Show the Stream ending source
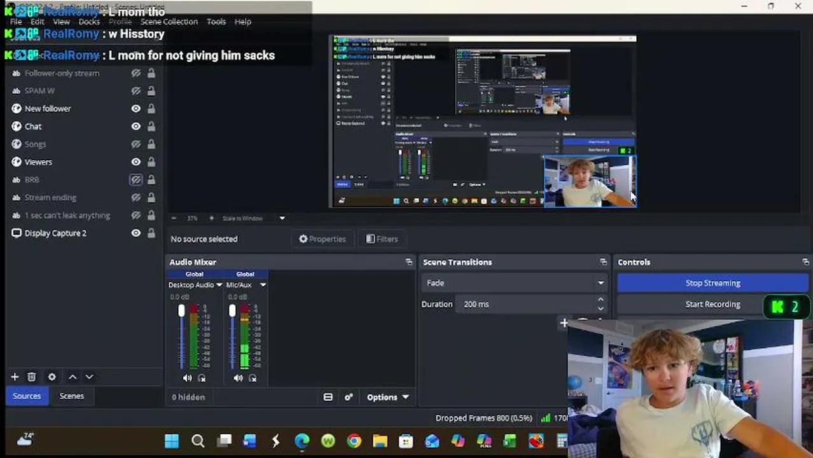 135,198
